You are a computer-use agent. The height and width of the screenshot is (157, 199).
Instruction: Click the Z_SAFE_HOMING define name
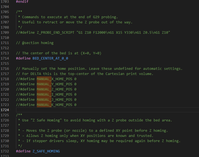[46, 151]
